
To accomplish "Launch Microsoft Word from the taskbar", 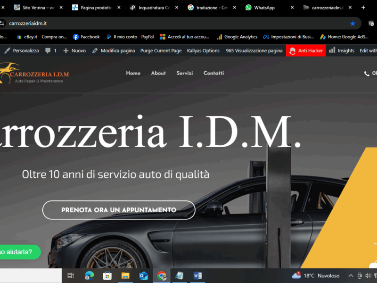I will pos(197,275).
